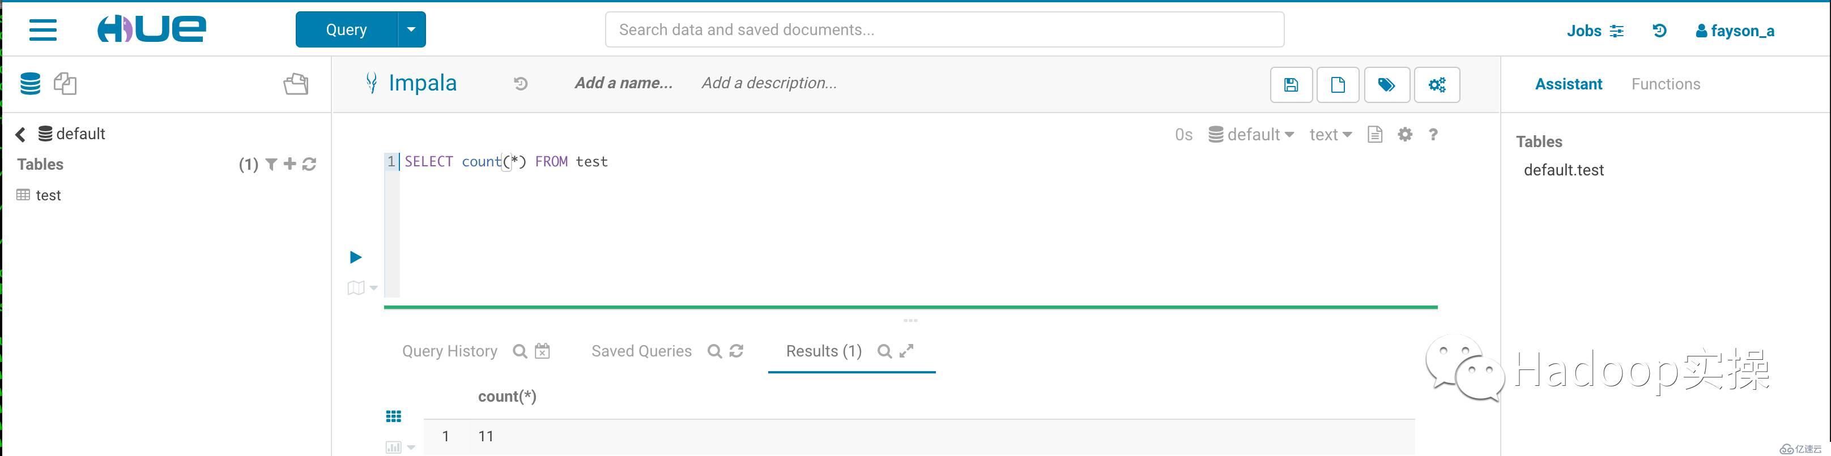Open the Documents panel icon
Image resolution: width=1831 pixels, height=456 pixels.
(65, 84)
